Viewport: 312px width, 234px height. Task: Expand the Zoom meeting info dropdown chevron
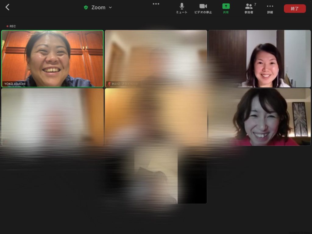[110, 8]
